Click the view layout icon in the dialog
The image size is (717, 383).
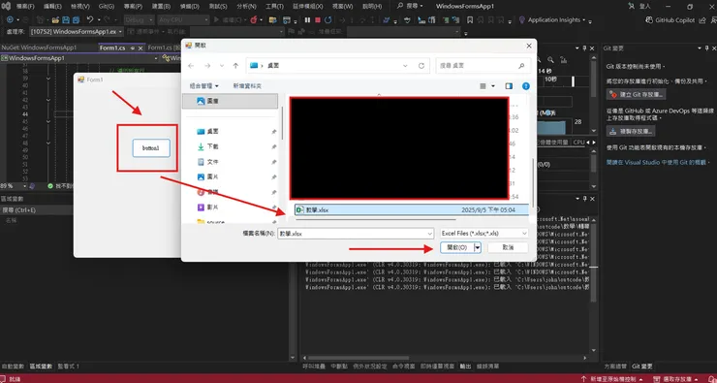tap(483, 86)
